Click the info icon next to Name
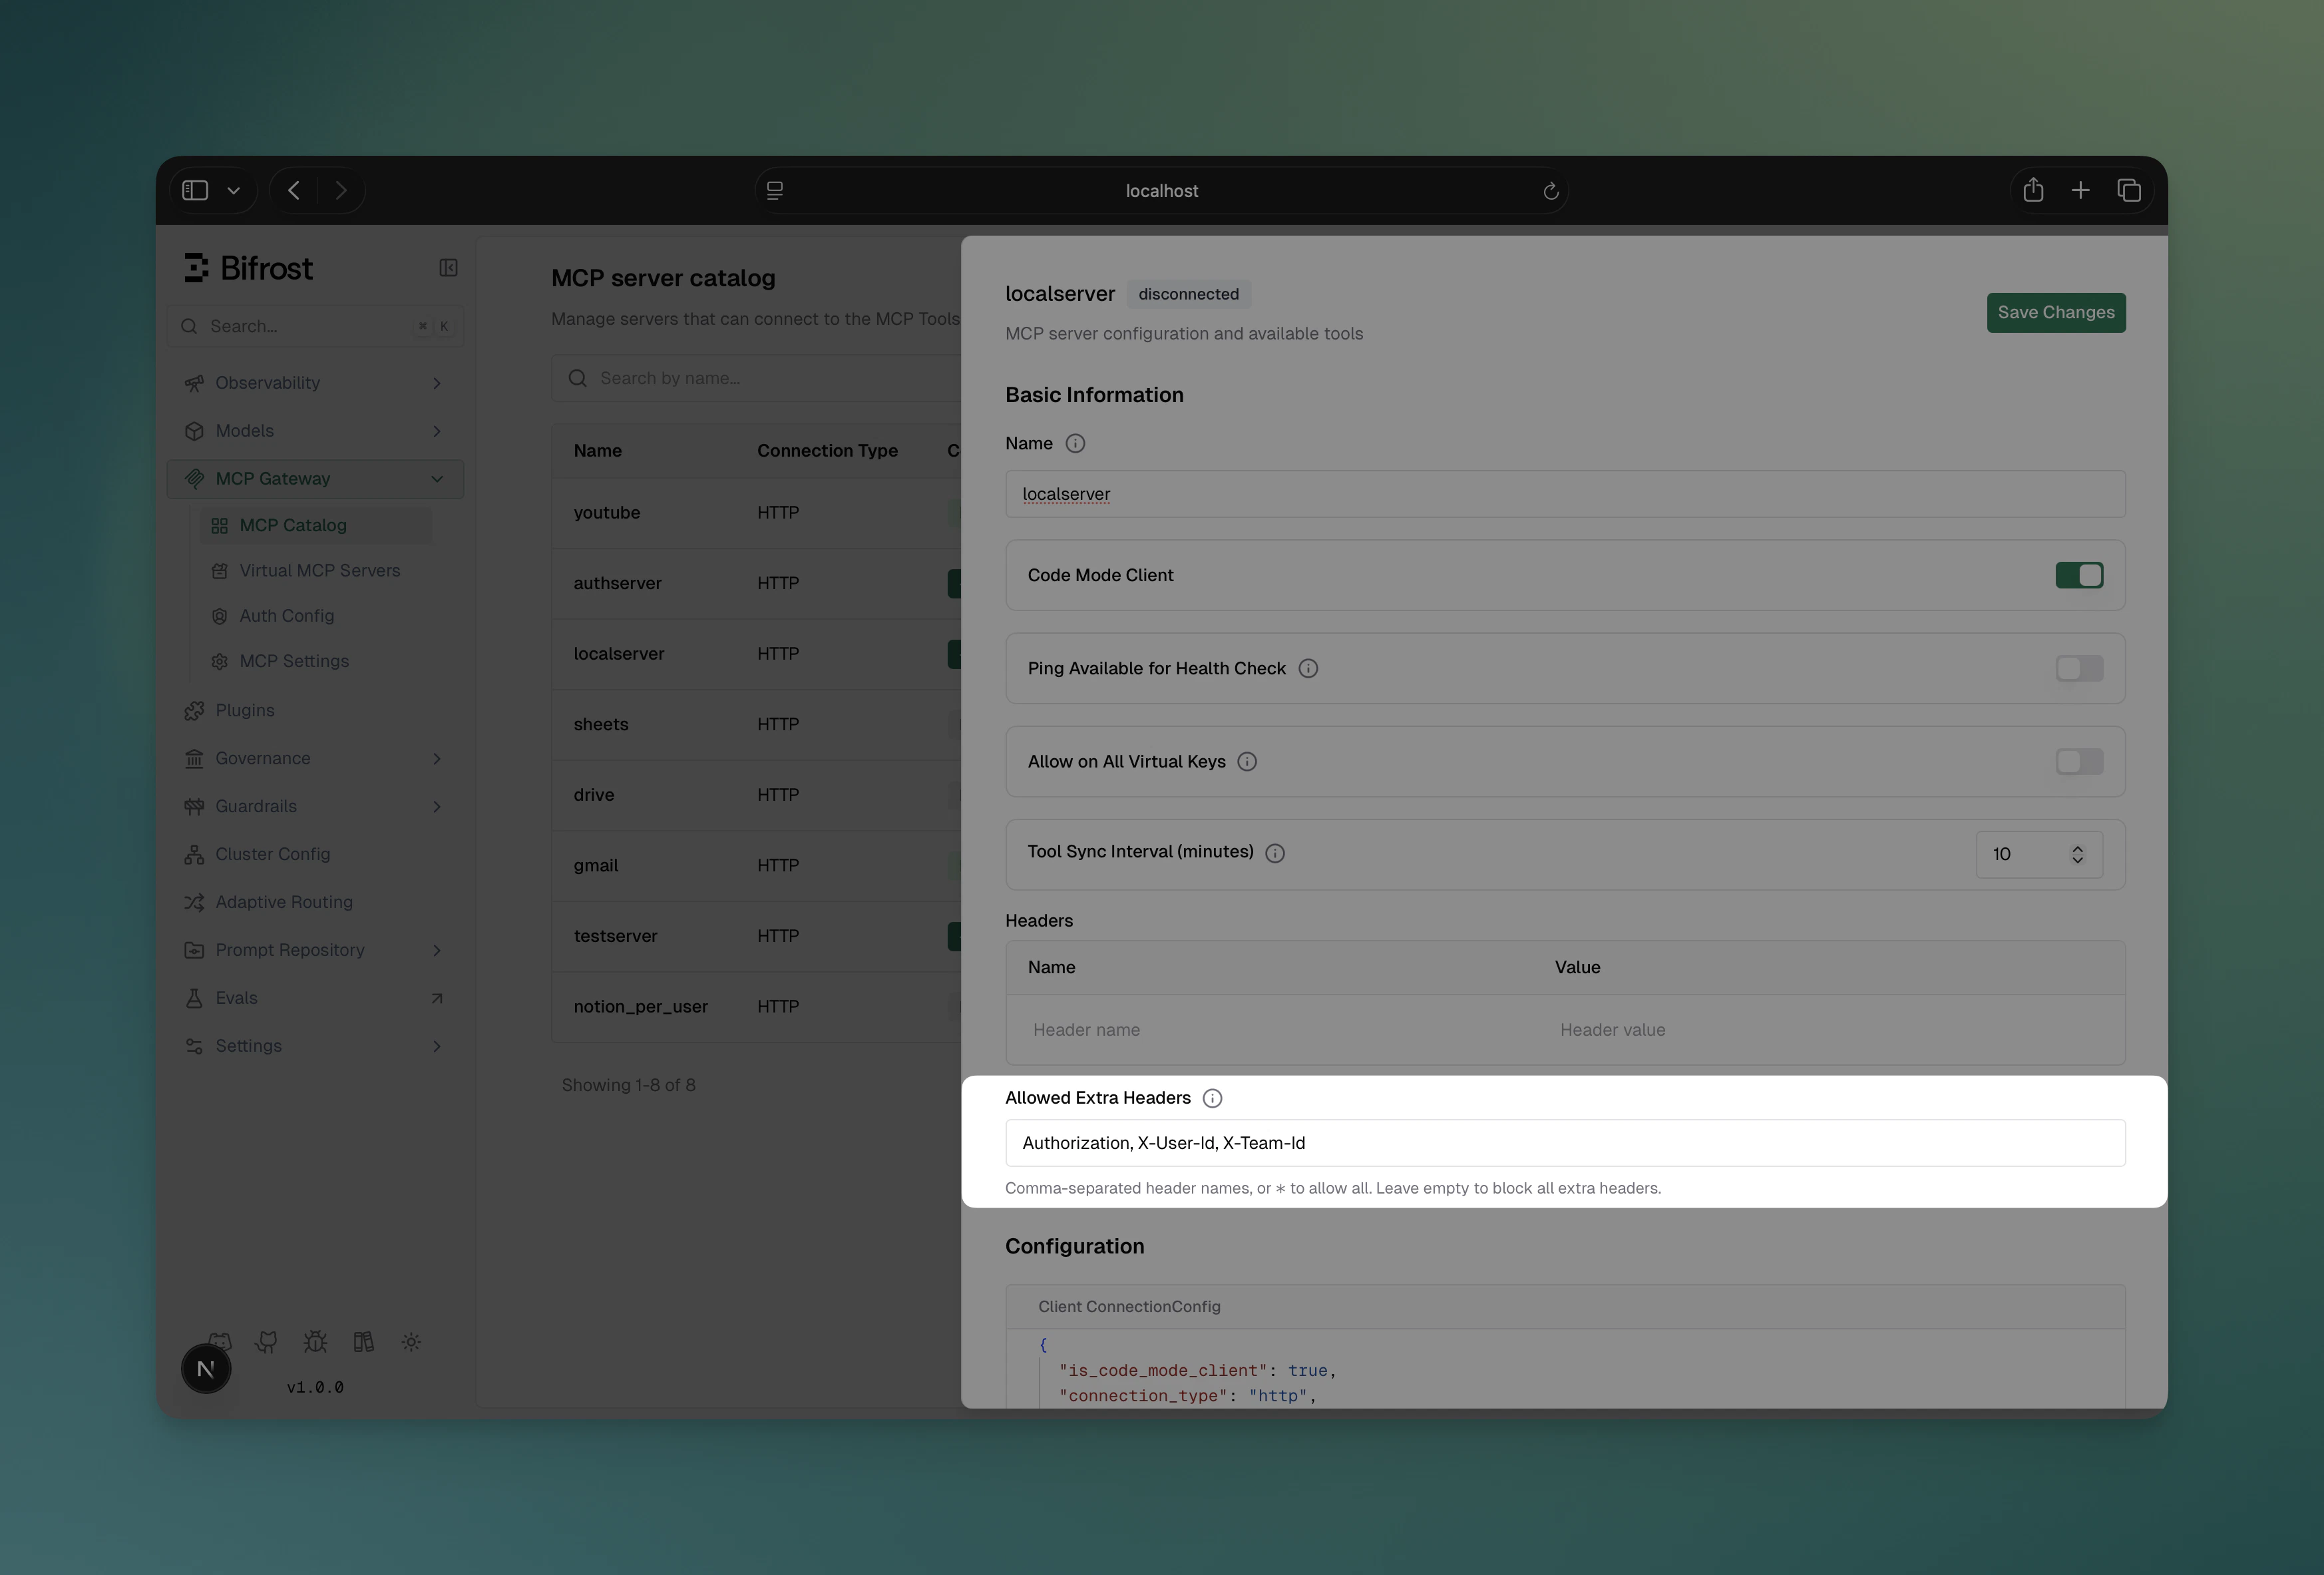2324x1575 pixels. coord(1075,443)
